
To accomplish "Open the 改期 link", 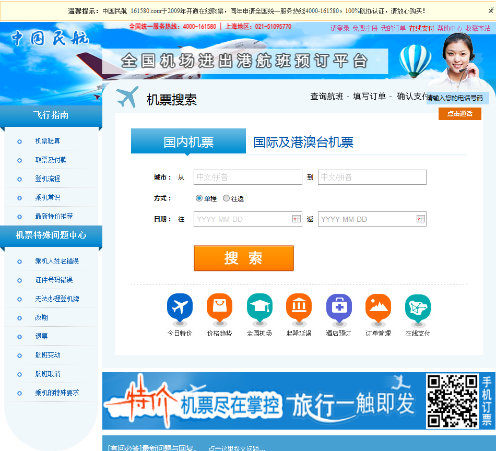I will pyautogui.click(x=41, y=317).
